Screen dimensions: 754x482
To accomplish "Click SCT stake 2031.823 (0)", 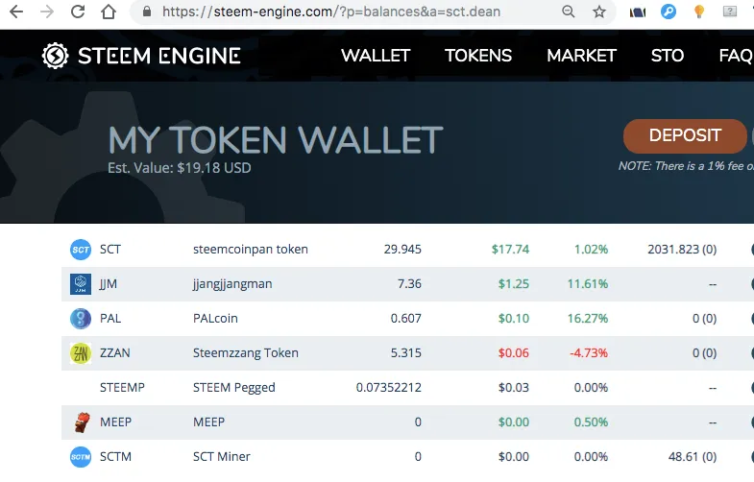I will tap(682, 250).
